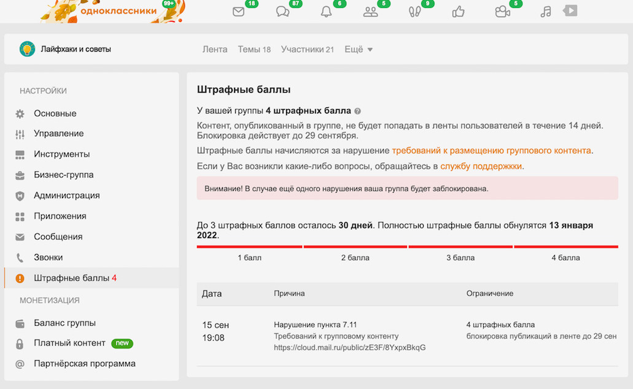Open Темы 18 tab
The height and width of the screenshot is (389, 633).
[x=254, y=49]
